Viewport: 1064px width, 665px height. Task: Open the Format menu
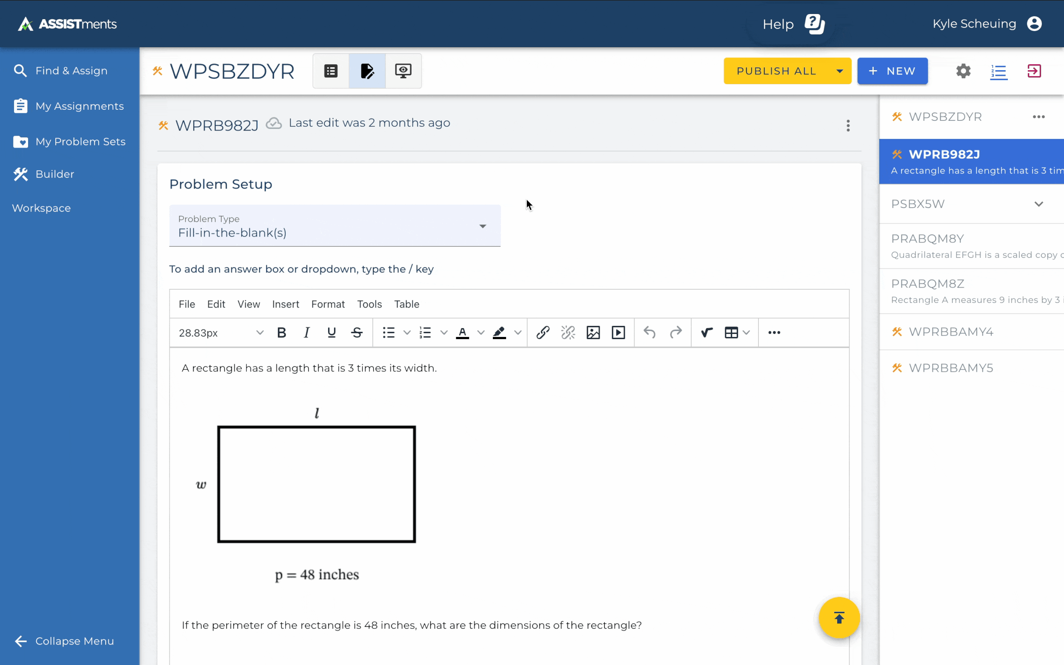click(x=328, y=304)
